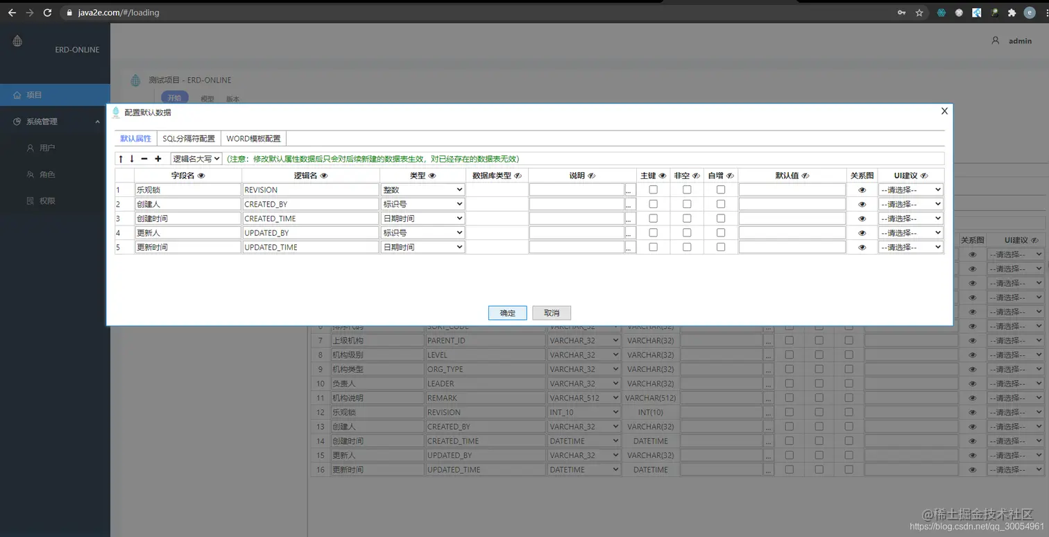Toggle eye icon beside 主键 header
The height and width of the screenshot is (537, 1049).
click(663, 176)
